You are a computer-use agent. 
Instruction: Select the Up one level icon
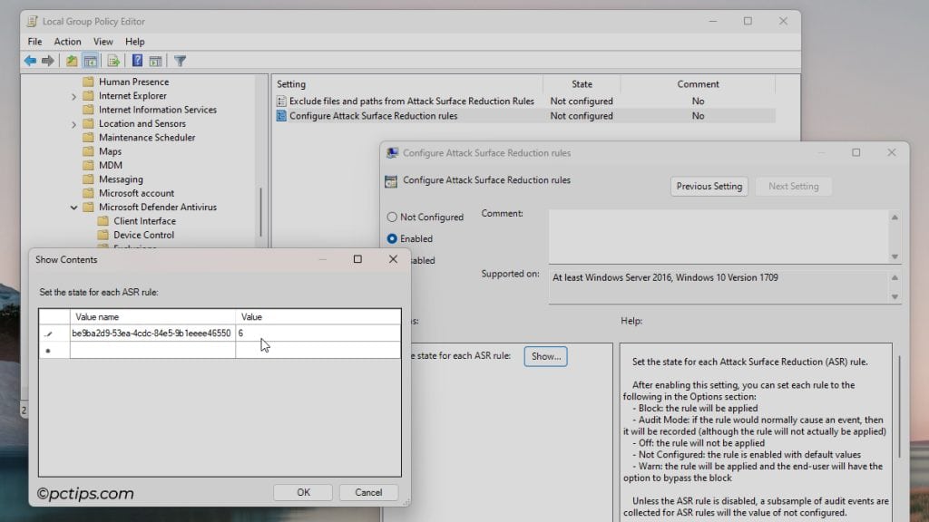tap(71, 61)
